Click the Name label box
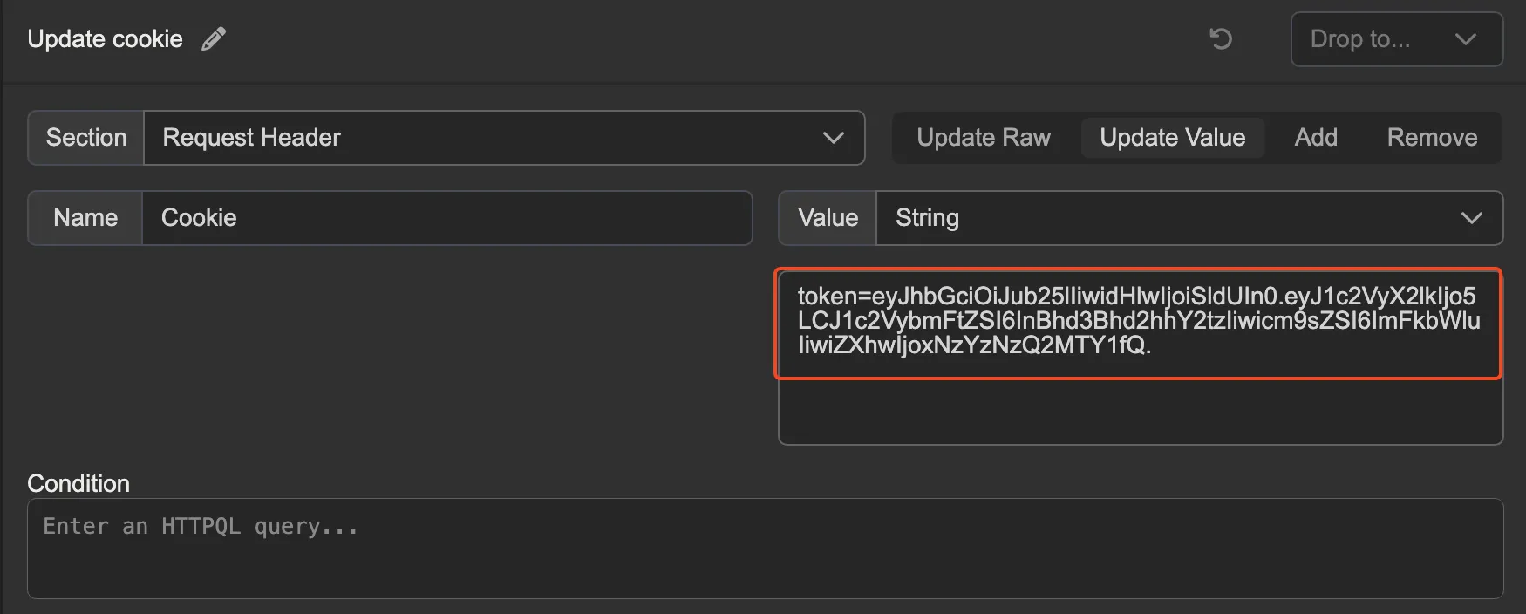 [85, 218]
